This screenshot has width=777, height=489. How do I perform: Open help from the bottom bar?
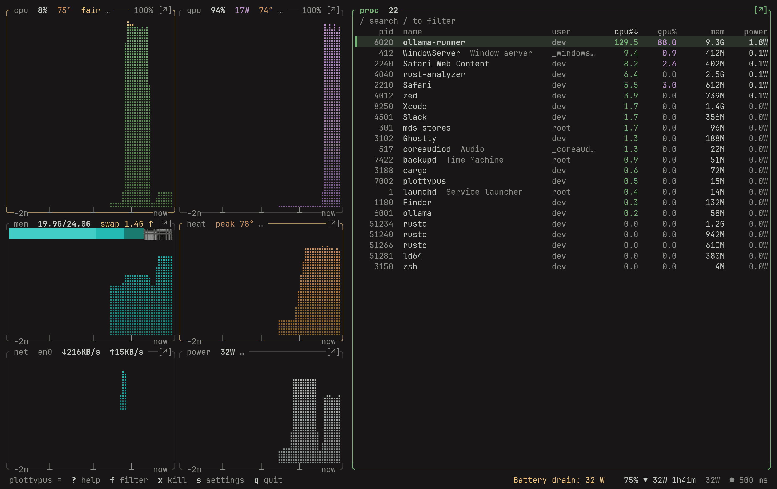click(x=86, y=480)
